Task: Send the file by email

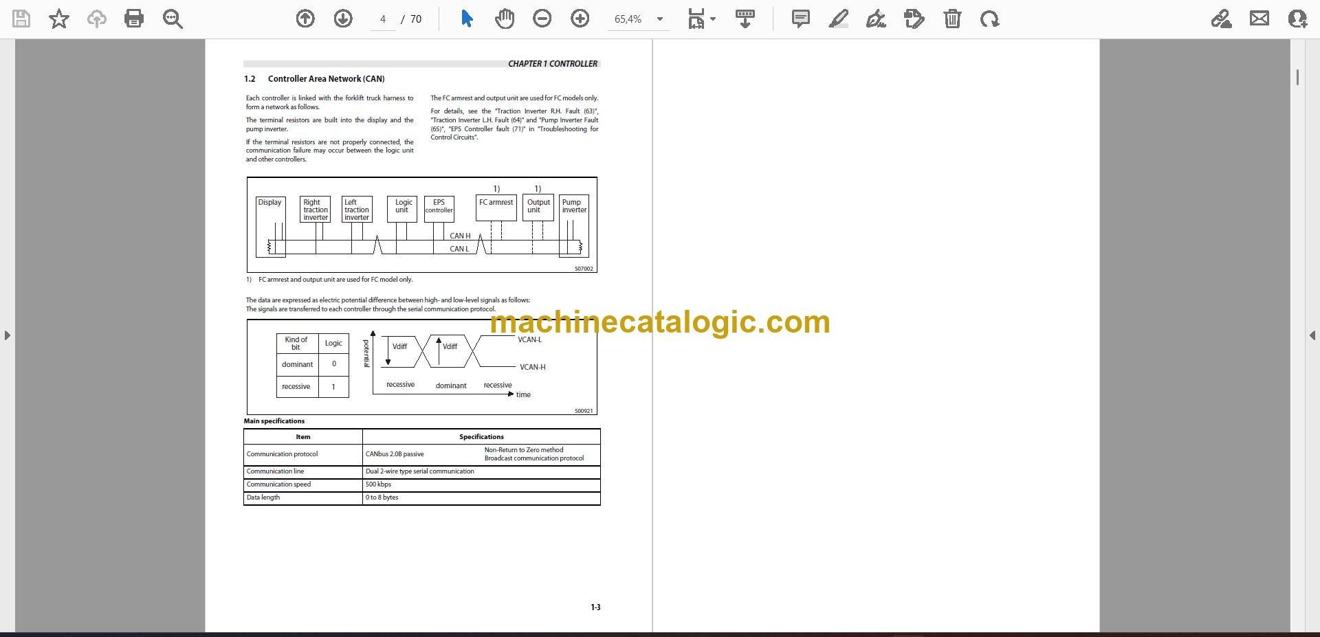Action: (1259, 19)
